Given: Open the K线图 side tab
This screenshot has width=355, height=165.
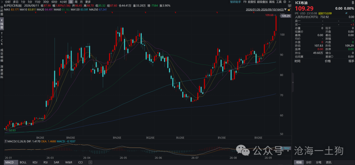Looking at the screenshot, I should pos(2,24).
